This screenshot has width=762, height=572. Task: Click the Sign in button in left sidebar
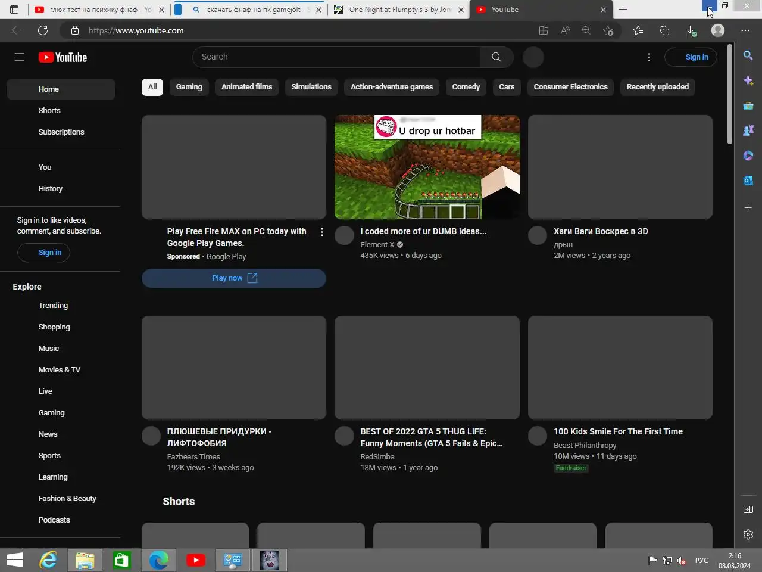click(x=43, y=253)
